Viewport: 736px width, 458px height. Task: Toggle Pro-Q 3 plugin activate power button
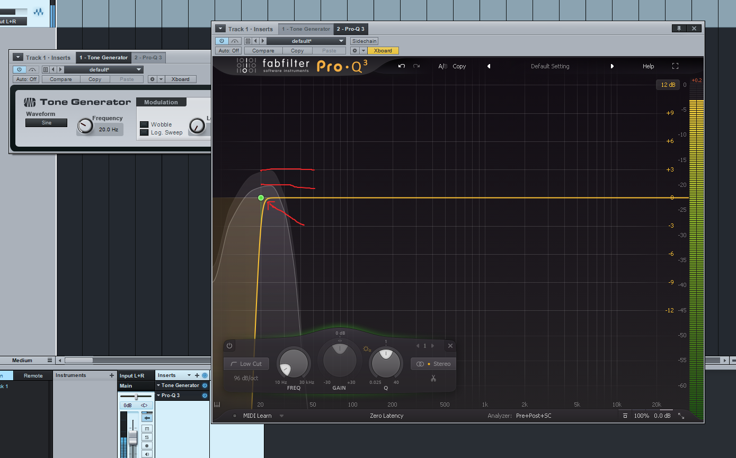(x=221, y=41)
